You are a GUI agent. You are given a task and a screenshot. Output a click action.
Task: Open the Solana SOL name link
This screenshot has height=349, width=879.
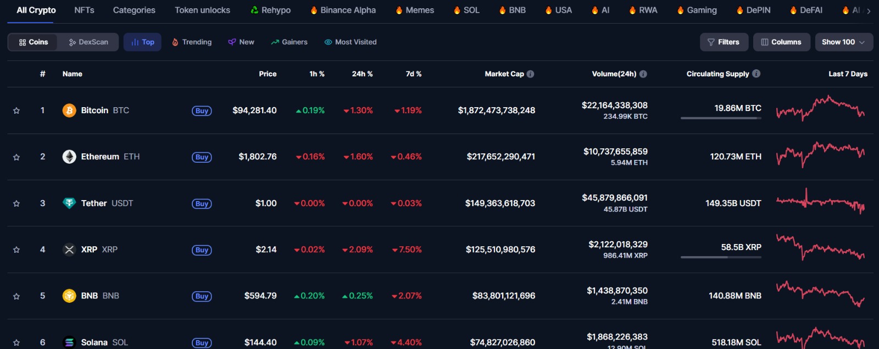pyautogui.click(x=104, y=342)
